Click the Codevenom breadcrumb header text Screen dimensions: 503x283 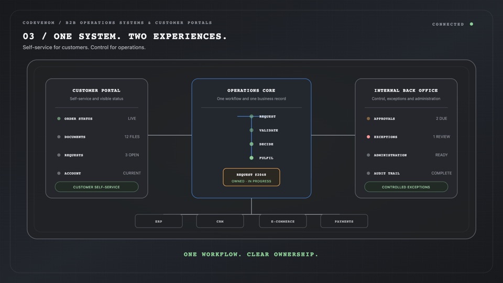(117, 23)
